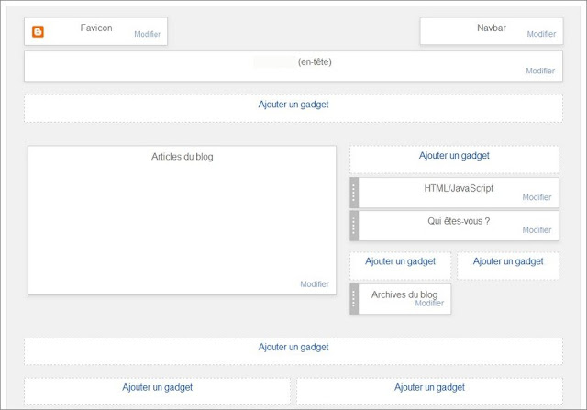The width and height of the screenshot is (587, 410).
Task: Edit the Qui êtes-vous gadget
Action: (537, 230)
